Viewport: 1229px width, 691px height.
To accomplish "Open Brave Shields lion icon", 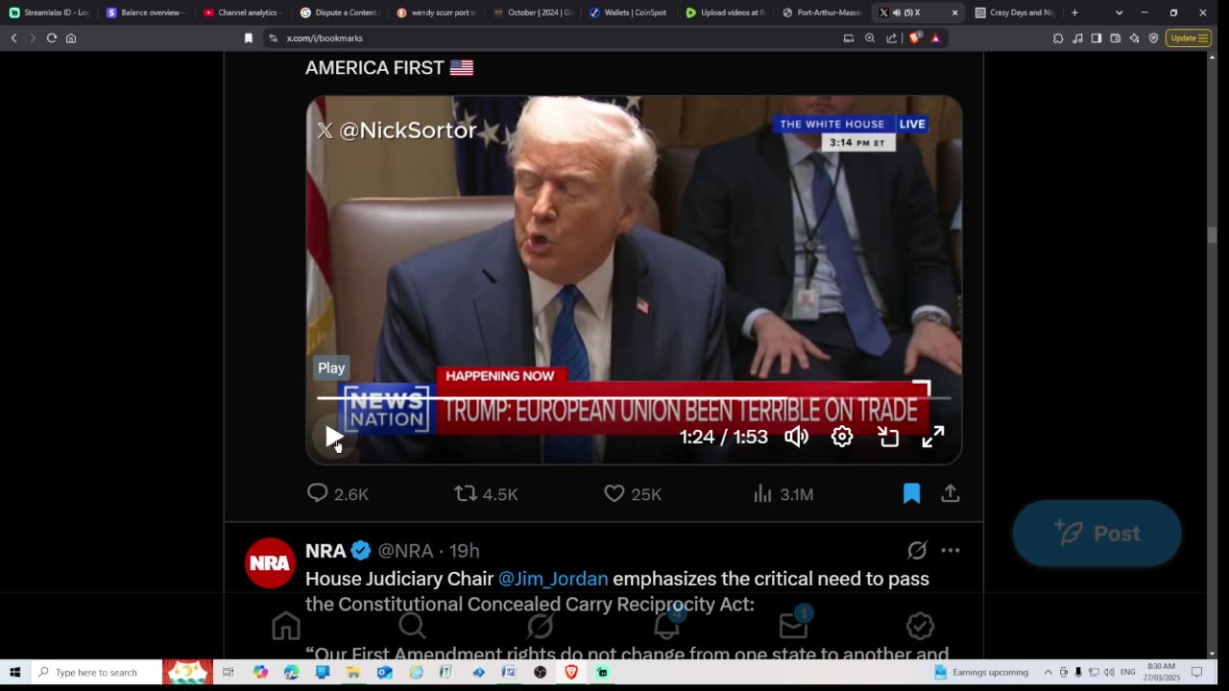I will click(915, 37).
